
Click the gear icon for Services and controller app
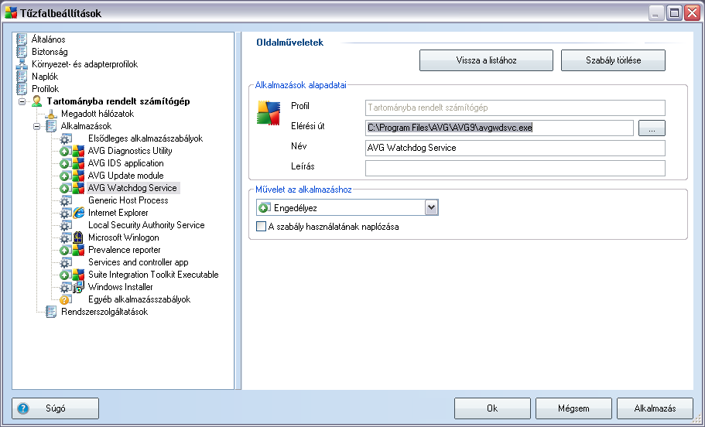point(66,262)
